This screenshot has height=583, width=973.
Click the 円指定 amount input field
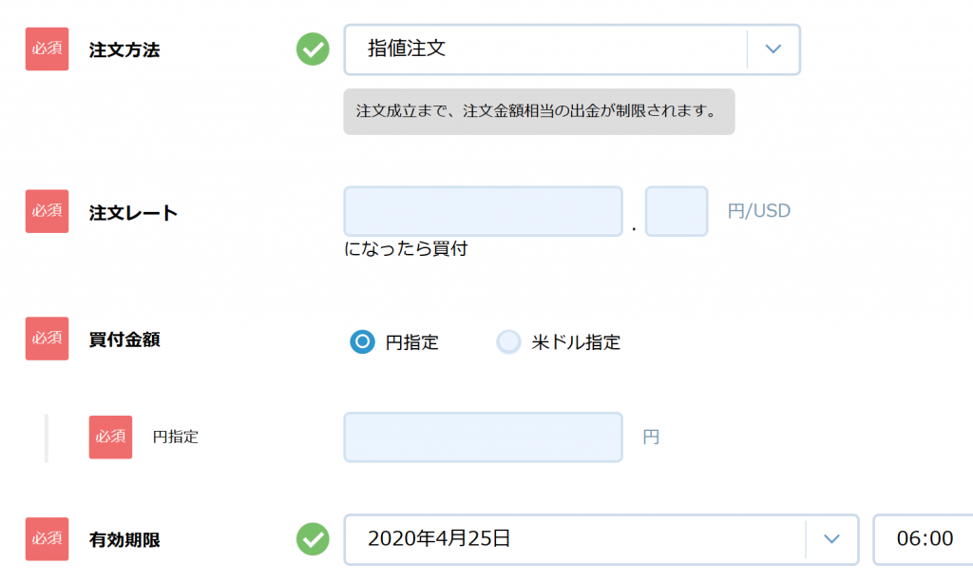point(483,437)
